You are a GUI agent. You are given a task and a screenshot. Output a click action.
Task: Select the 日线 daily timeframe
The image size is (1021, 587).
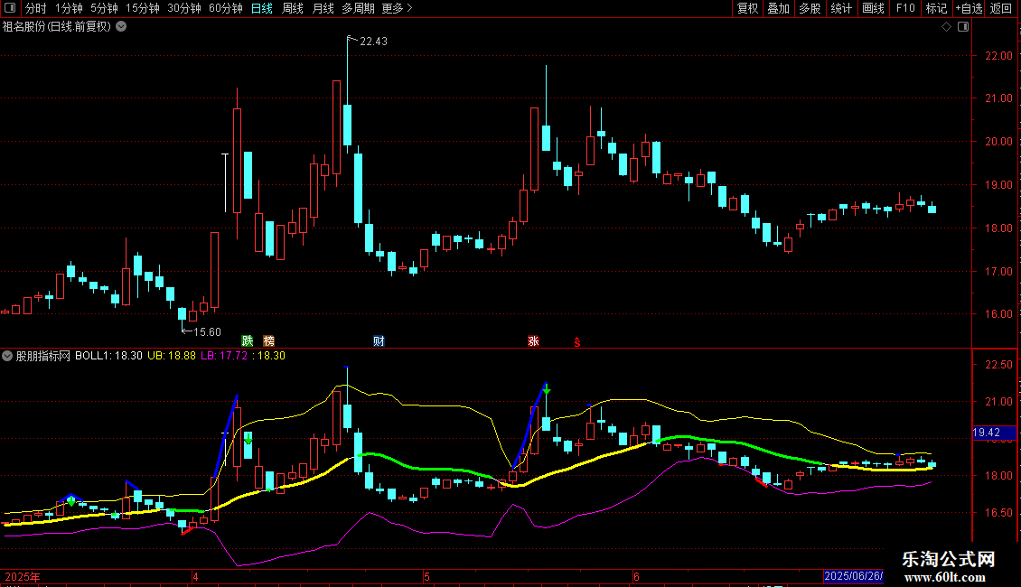[x=262, y=8]
